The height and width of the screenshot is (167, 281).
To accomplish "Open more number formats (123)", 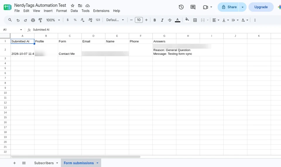I will 98,20.
